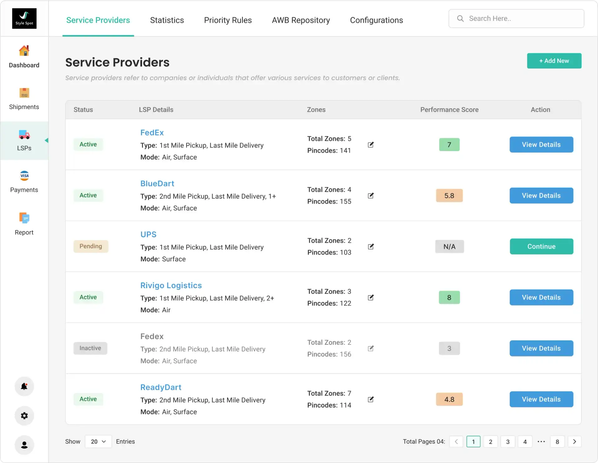Go to next page arrow
Image resolution: width=598 pixels, height=463 pixels.
point(575,442)
